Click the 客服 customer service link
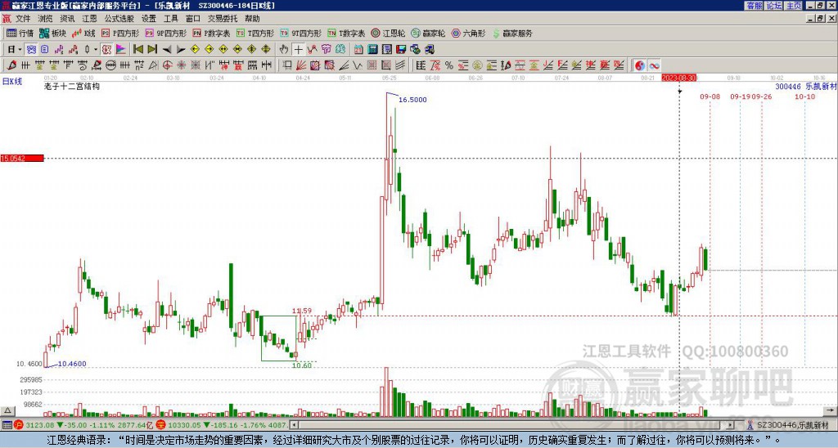The width and height of the screenshot is (838, 448). click(754, 6)
